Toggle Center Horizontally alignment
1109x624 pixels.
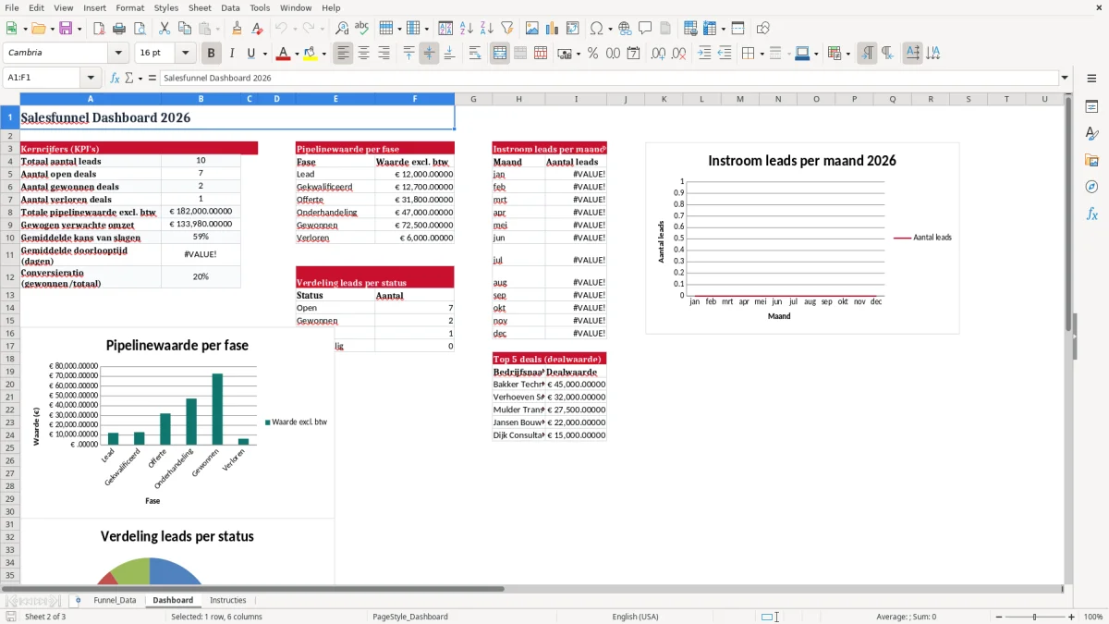point(363,54)
